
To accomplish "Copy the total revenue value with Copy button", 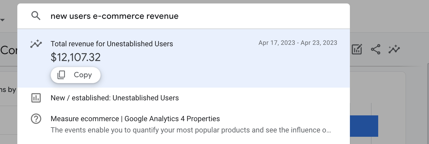I will pos(76,75).
